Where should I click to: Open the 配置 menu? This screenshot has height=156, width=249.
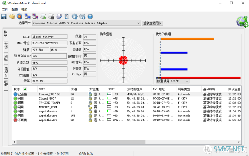[x=15, y=10]
